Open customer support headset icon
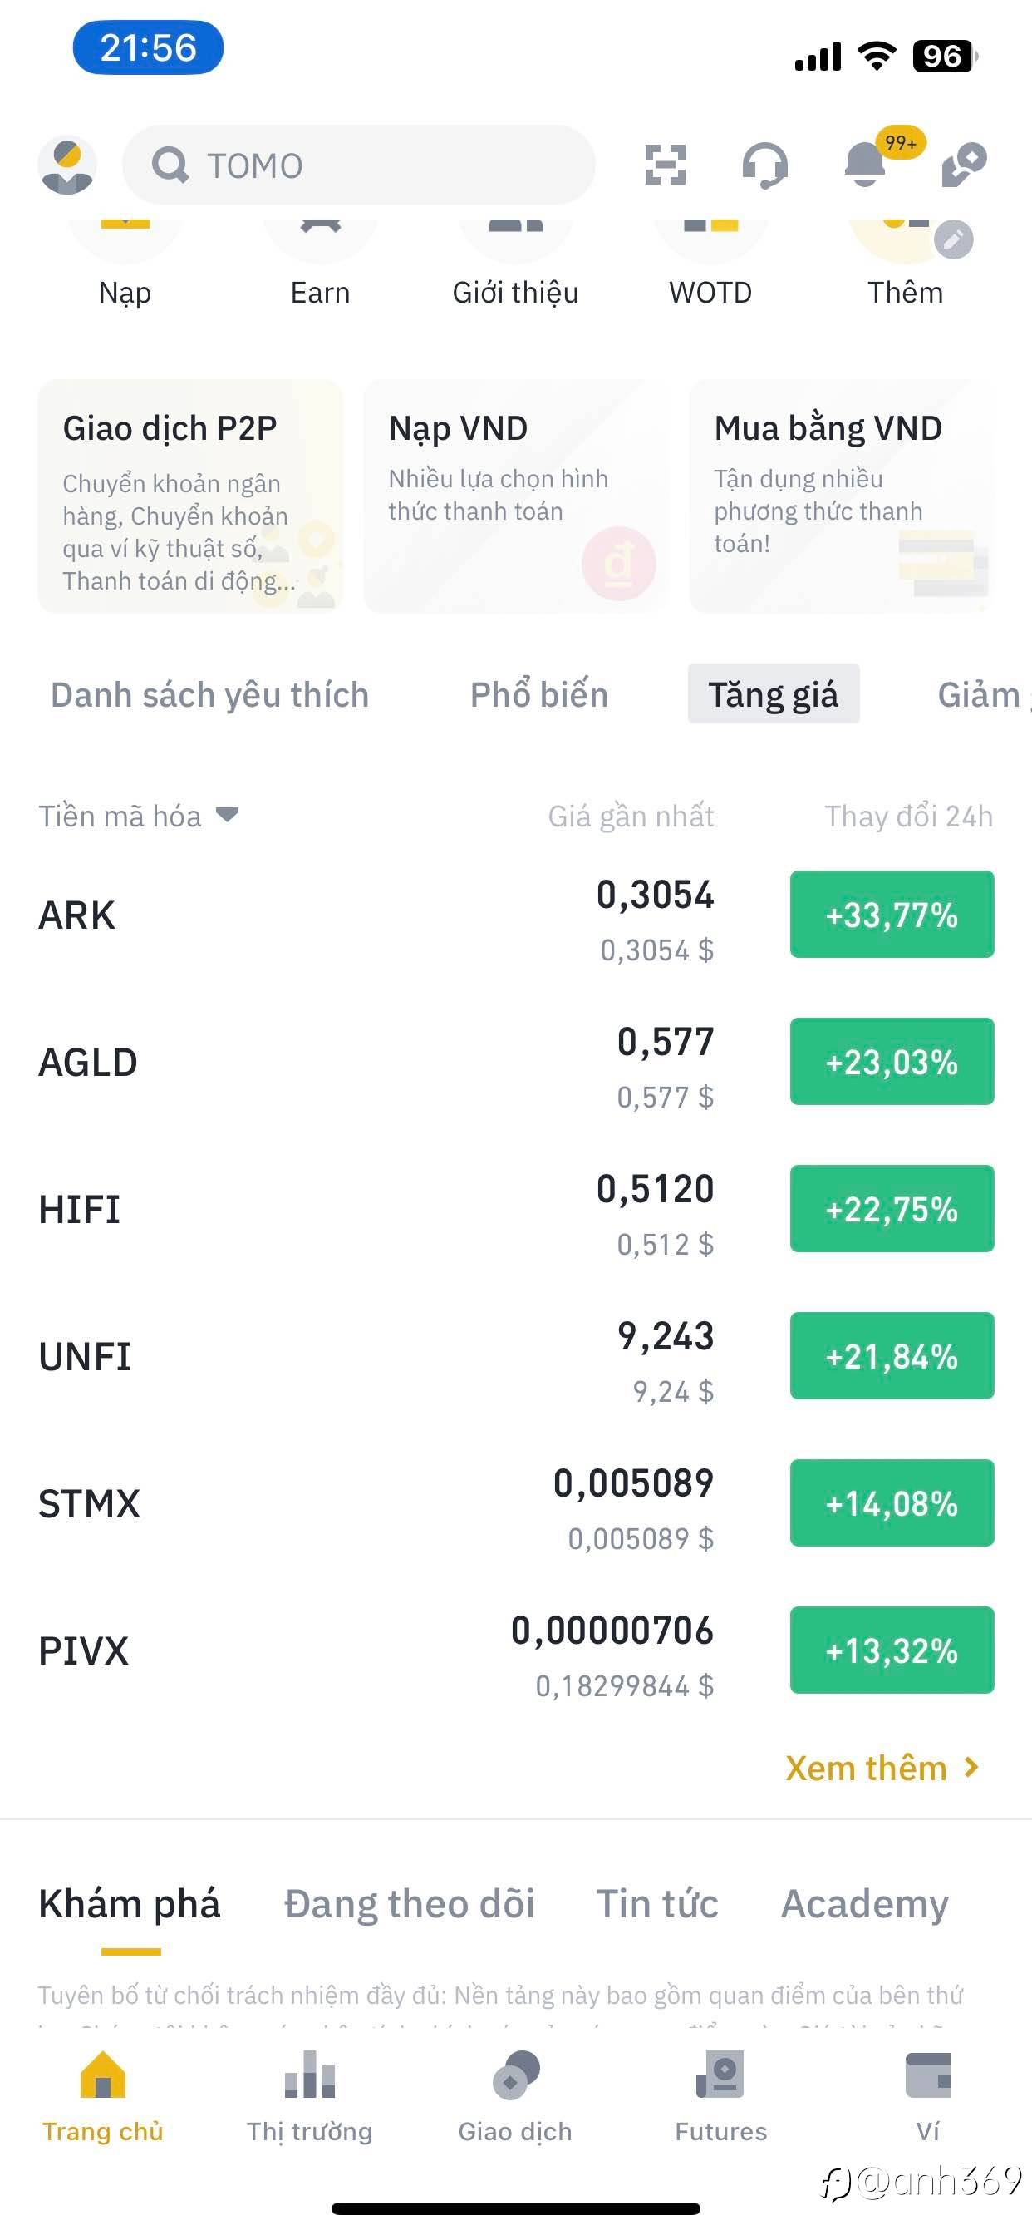The height and width of the screenshot is (2235, 1032). pyautogui.click(x=765, y=165)
